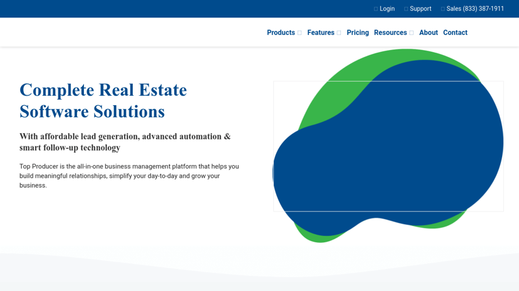The width and height of the screenshot is (519, 291).
Task: Open the Features menu
Action: 321,33
